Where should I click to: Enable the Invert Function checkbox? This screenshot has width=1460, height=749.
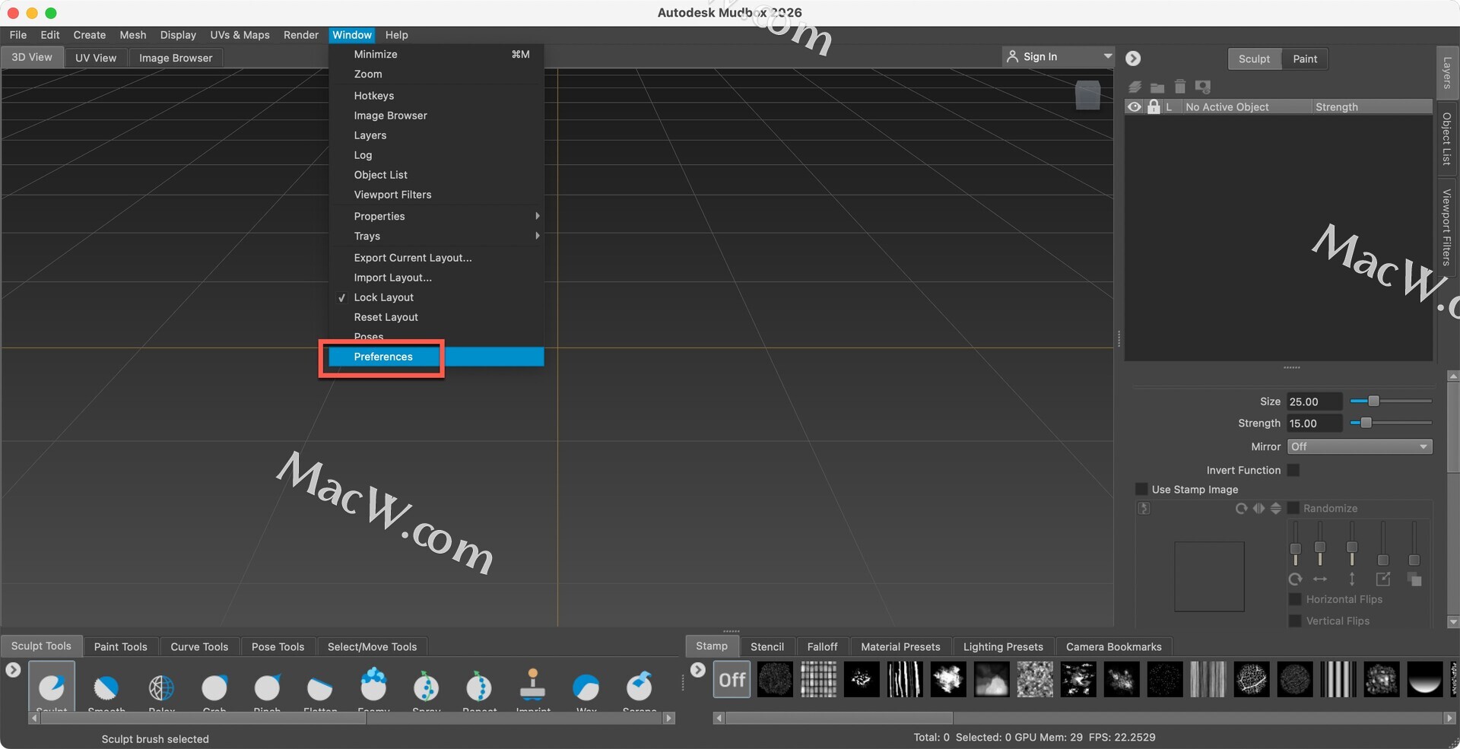1293,470
